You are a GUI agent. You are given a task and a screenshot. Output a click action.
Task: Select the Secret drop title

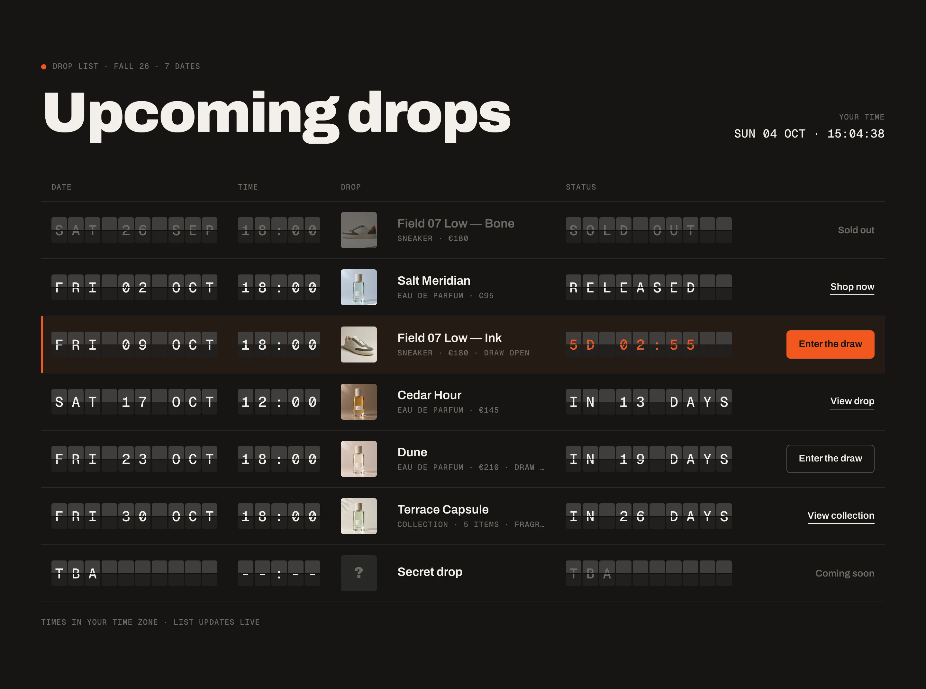pyautogui.click(x=430, y=572)
